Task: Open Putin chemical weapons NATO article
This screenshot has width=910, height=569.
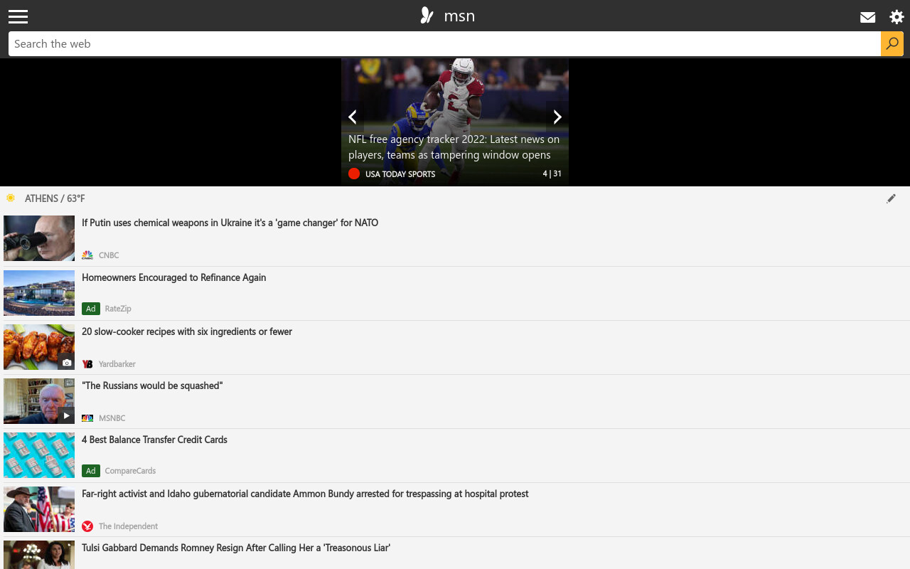Action: tap(230, 223)
